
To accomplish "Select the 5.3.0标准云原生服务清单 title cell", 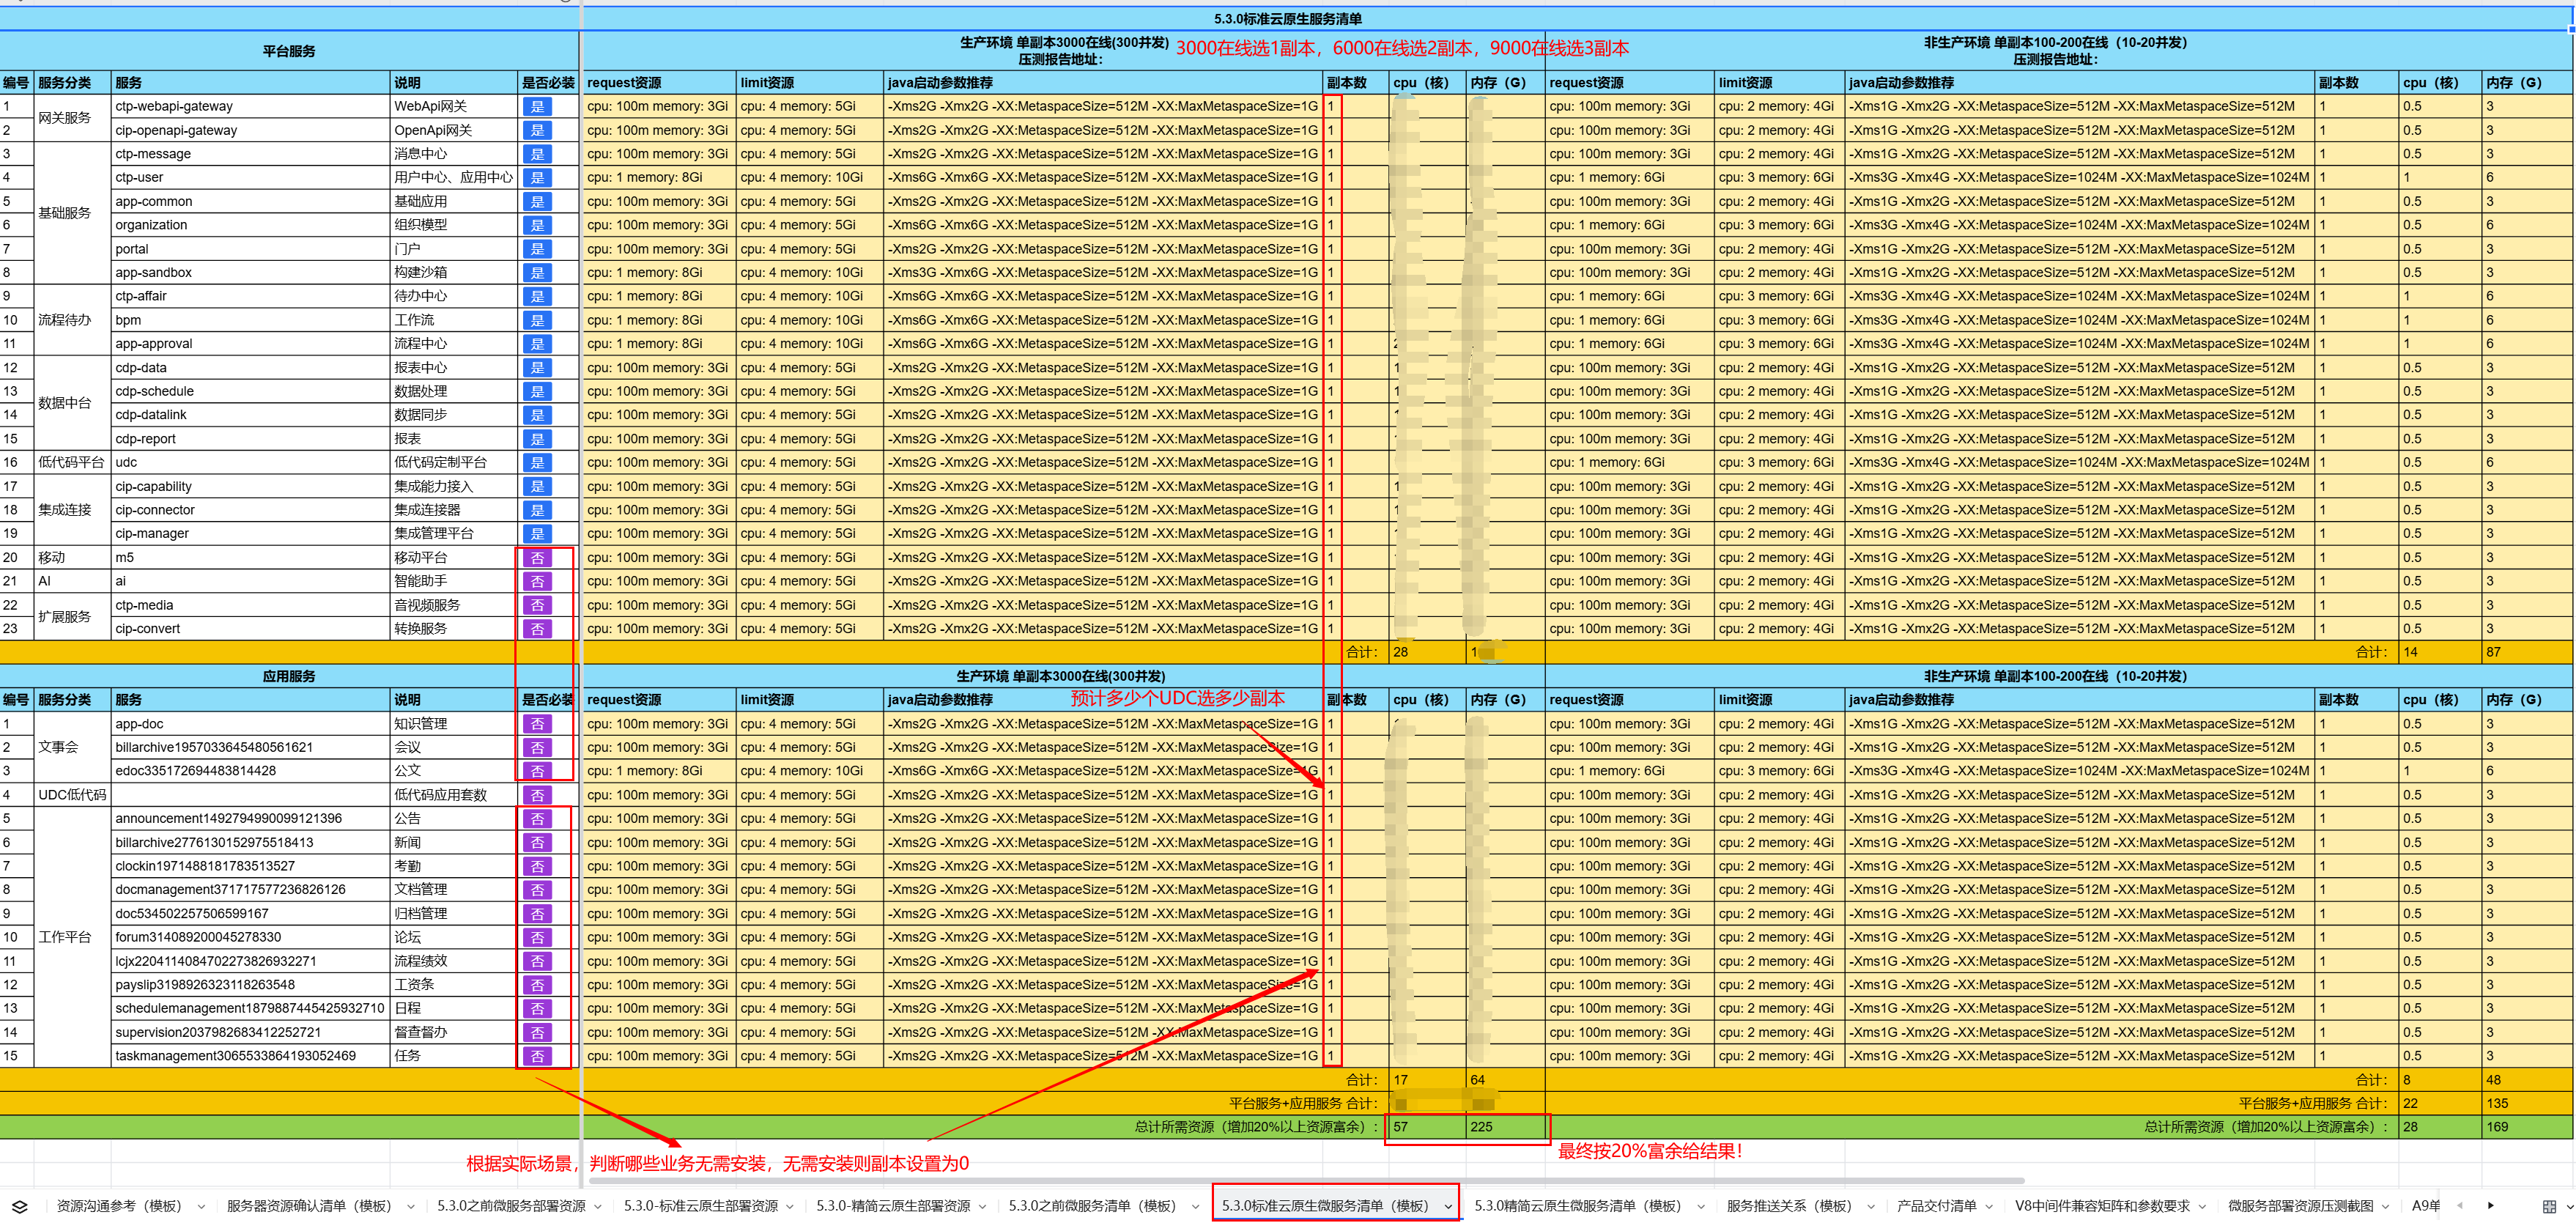I will pyautogui.click(x=1288, y=19).
